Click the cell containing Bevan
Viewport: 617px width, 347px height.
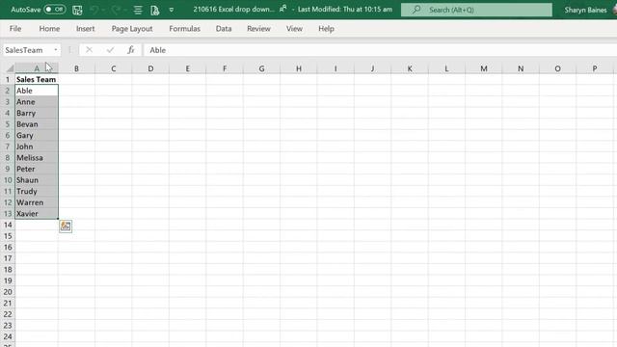[37, 124]
